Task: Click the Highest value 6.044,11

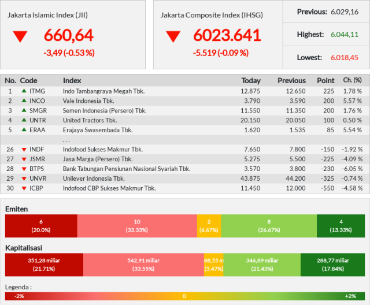Action: [x=345, y=35]
